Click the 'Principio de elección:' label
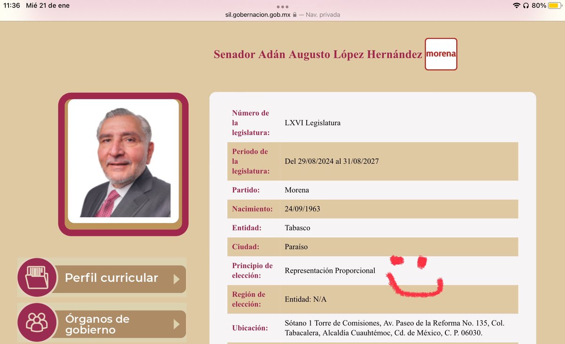The height and width of the screenshot is (344, 565). [x=252, y=270]
